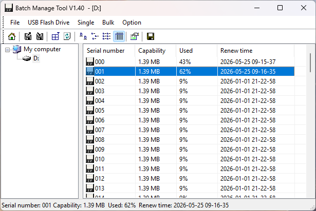Click the 1.39 MB capability in row 008
Viewport: 316px width, 211px height.
tap(149, 140)
